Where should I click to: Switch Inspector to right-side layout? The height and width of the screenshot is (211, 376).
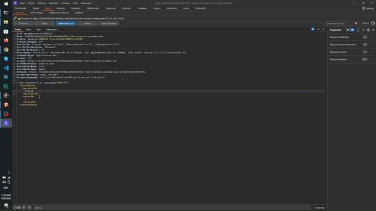pos(352,30)
